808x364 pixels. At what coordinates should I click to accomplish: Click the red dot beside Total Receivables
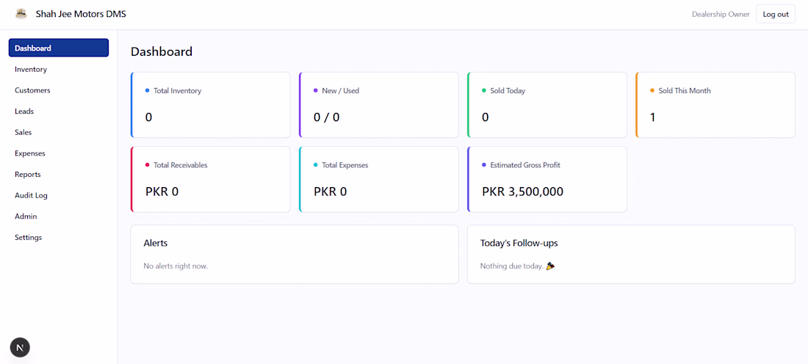(x=148, y=165)
